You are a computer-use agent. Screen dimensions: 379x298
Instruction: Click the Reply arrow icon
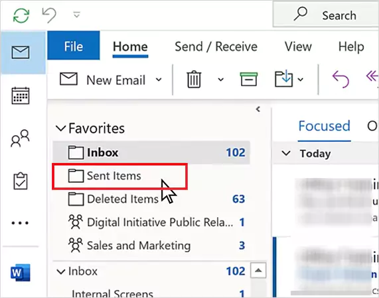click(x=341, y=79)
